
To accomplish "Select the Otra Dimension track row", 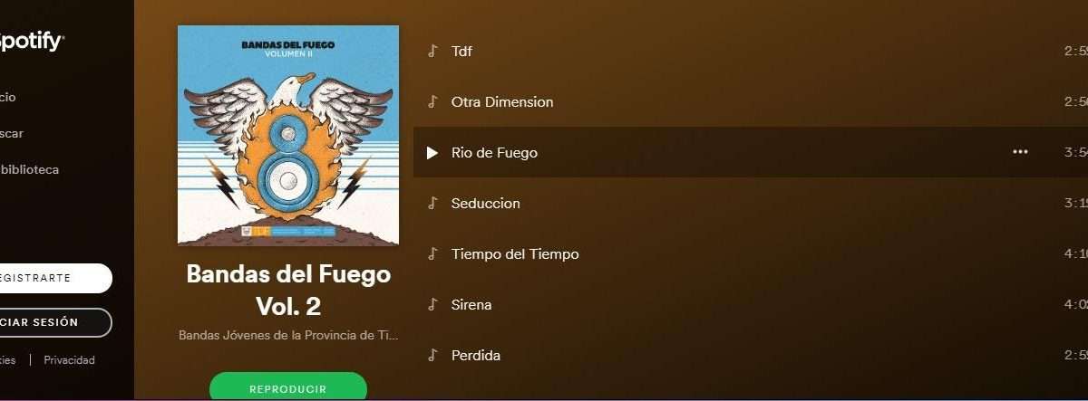I will [x=751, y=101].
